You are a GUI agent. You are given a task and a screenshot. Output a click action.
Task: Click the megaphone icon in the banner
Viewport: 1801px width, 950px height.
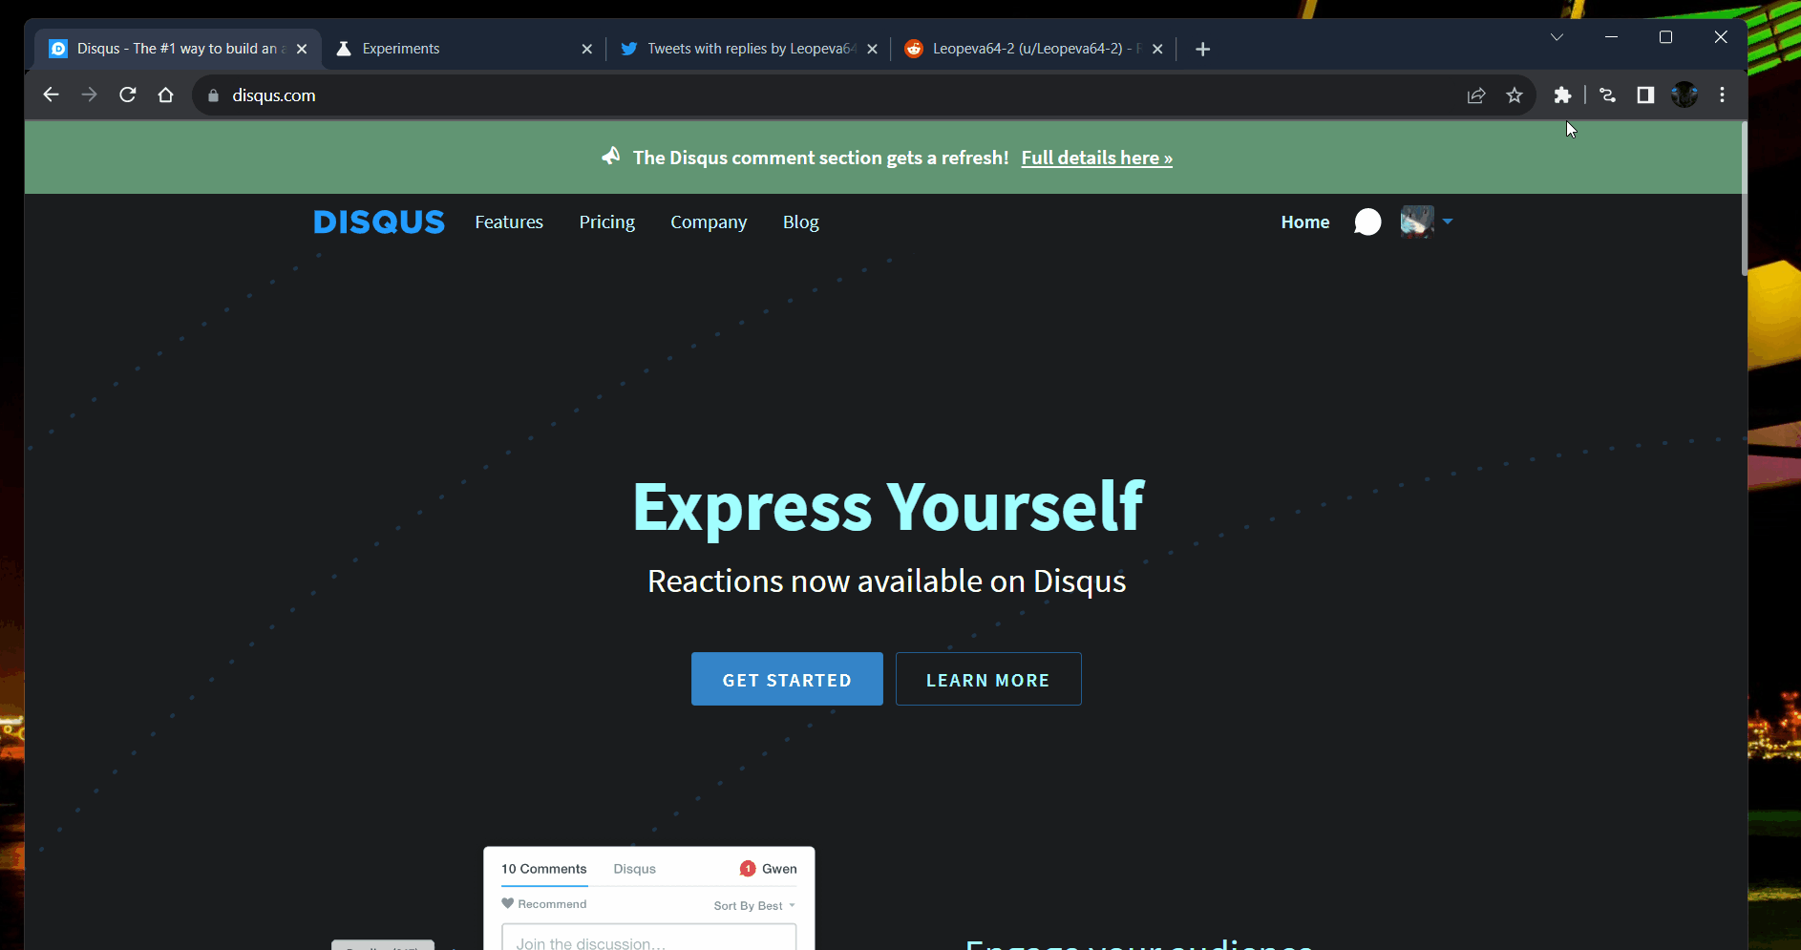[x=611, y=156]
